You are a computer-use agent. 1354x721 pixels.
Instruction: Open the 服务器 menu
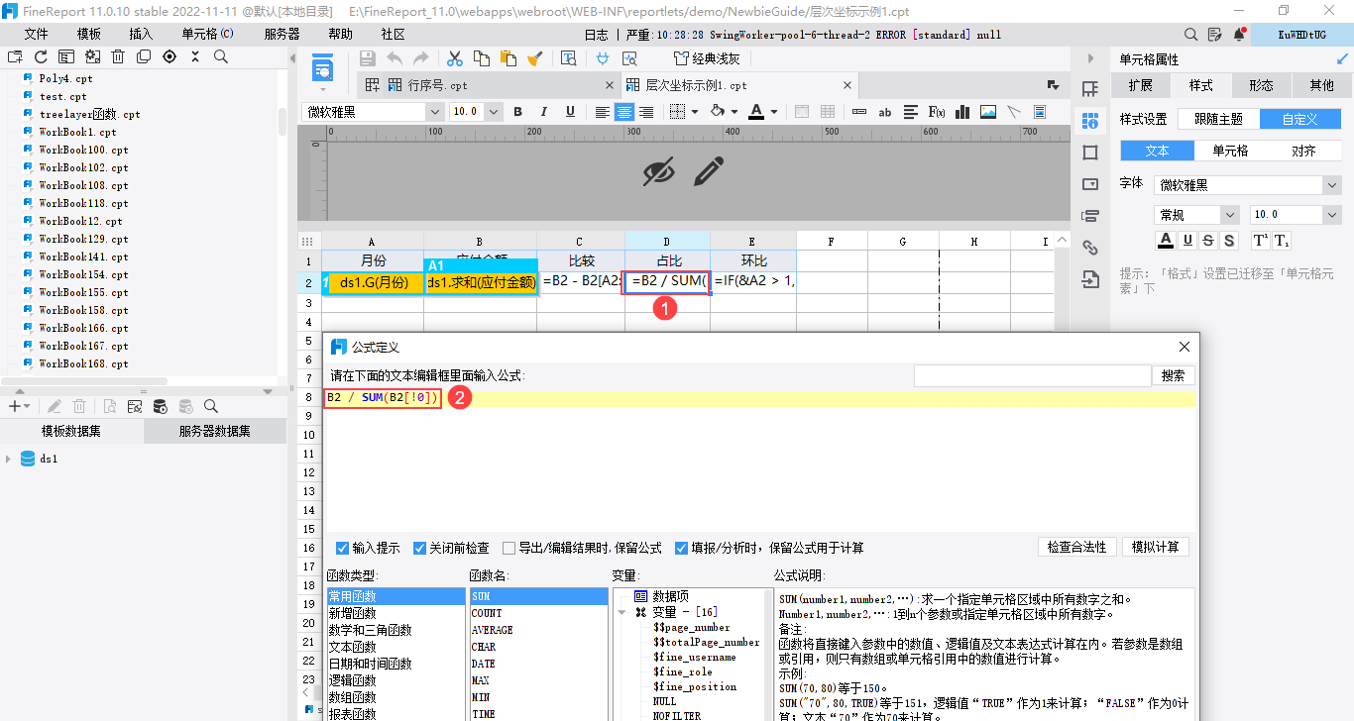[x=282, y=34]
